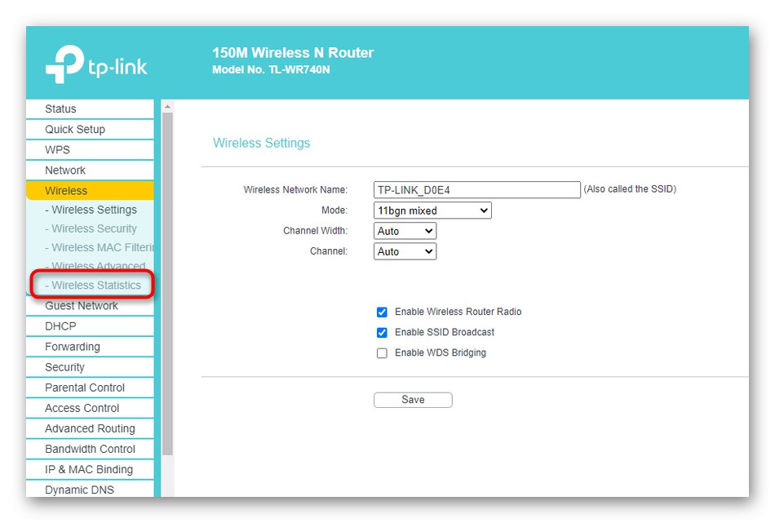Toggle Enable SSID Broadcast checkbox
This screenshot has width=775, height=523.
[382, 333]
